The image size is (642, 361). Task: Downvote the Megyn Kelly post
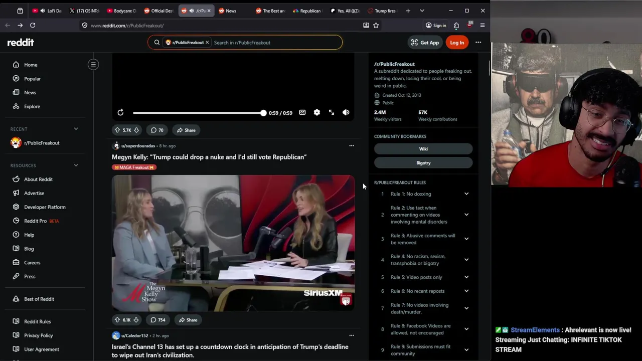(136, 320)
